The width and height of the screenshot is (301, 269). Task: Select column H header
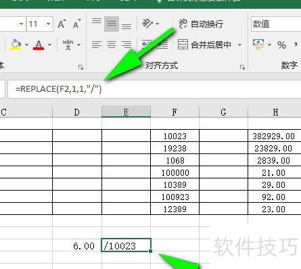[x=275, y=112]
